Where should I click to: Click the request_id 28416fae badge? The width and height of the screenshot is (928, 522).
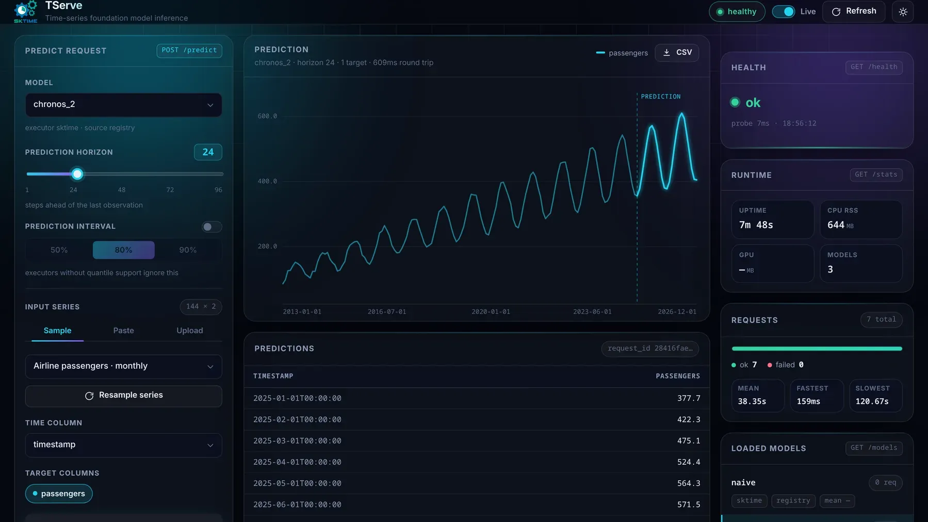tap(650, 349)
